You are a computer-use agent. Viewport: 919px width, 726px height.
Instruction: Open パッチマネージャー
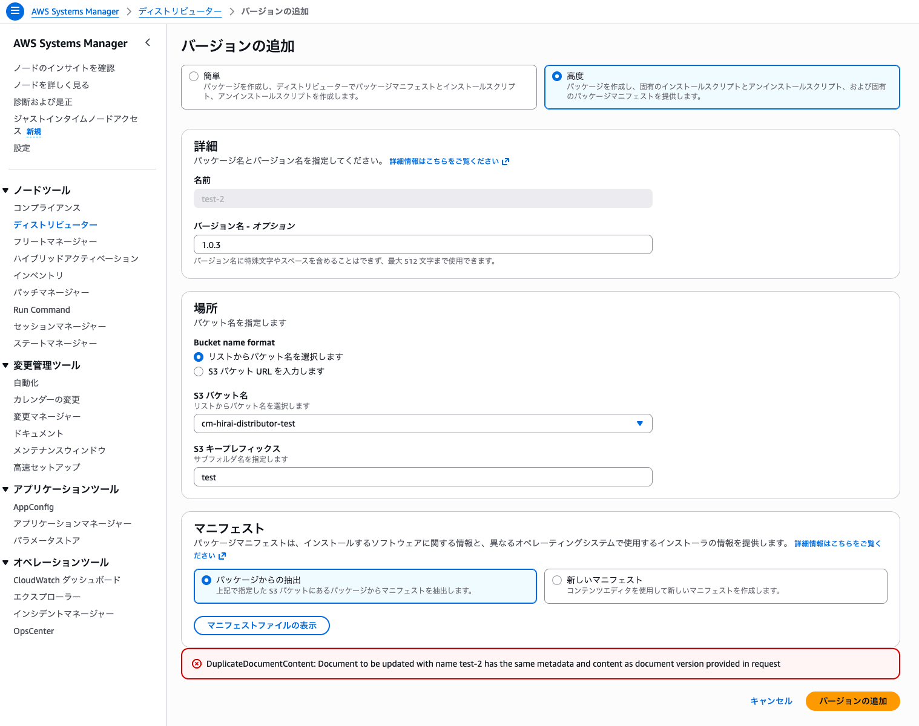coord(51,293)
